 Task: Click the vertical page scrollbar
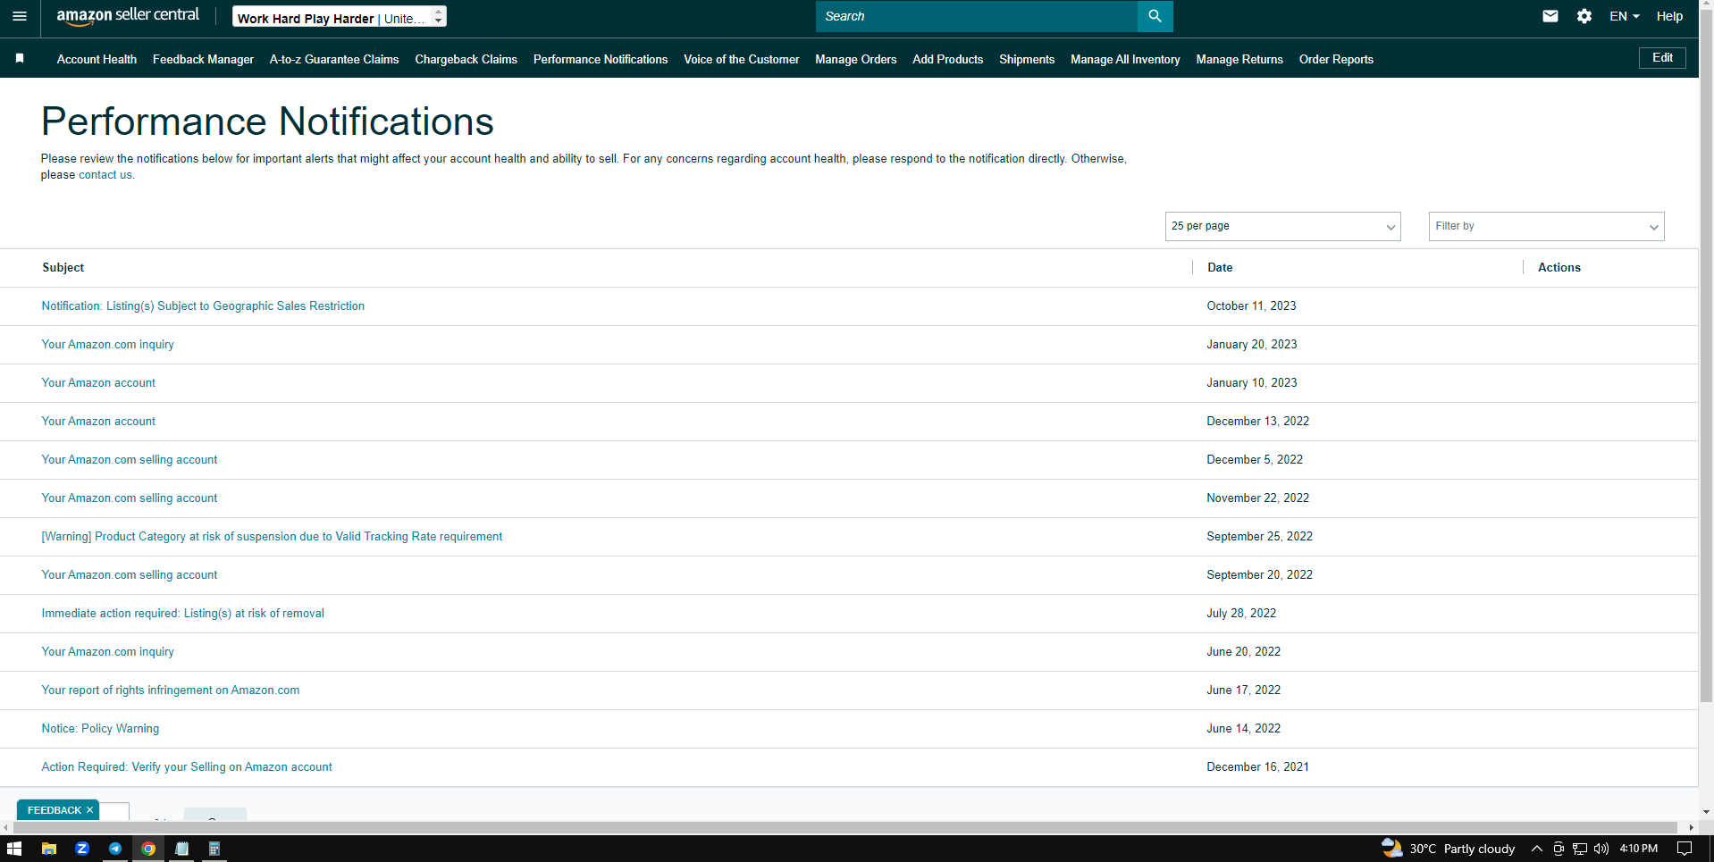1706,357
